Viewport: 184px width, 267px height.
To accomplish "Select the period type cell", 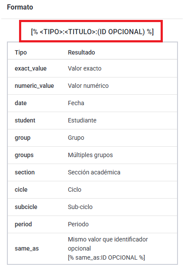I will pyautogui.click(x=23, y=224).
